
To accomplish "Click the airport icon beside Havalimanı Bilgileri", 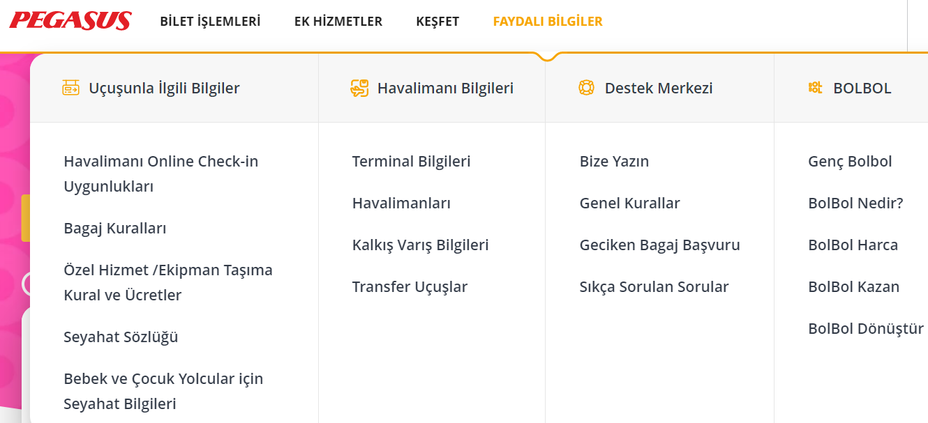I will point(359,88).
